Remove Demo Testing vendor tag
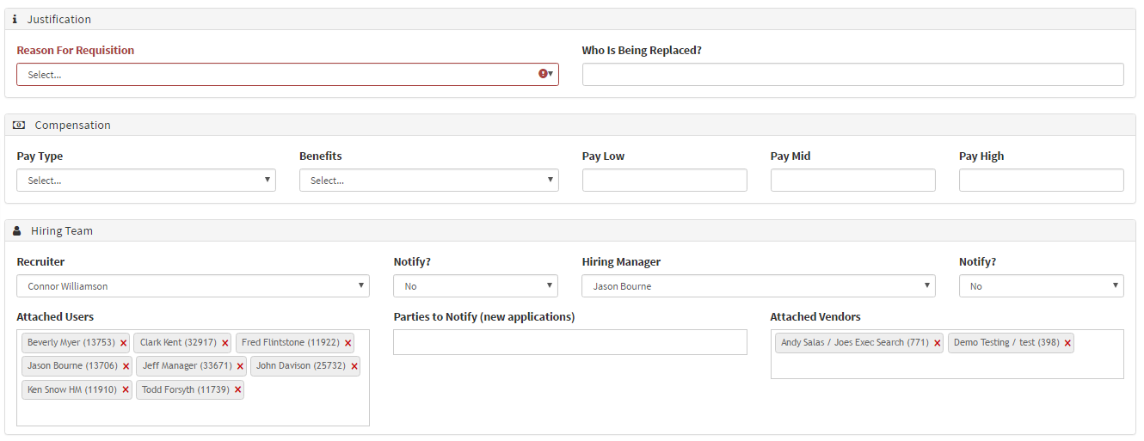The image size is (1144, 441). point(1067,343)
